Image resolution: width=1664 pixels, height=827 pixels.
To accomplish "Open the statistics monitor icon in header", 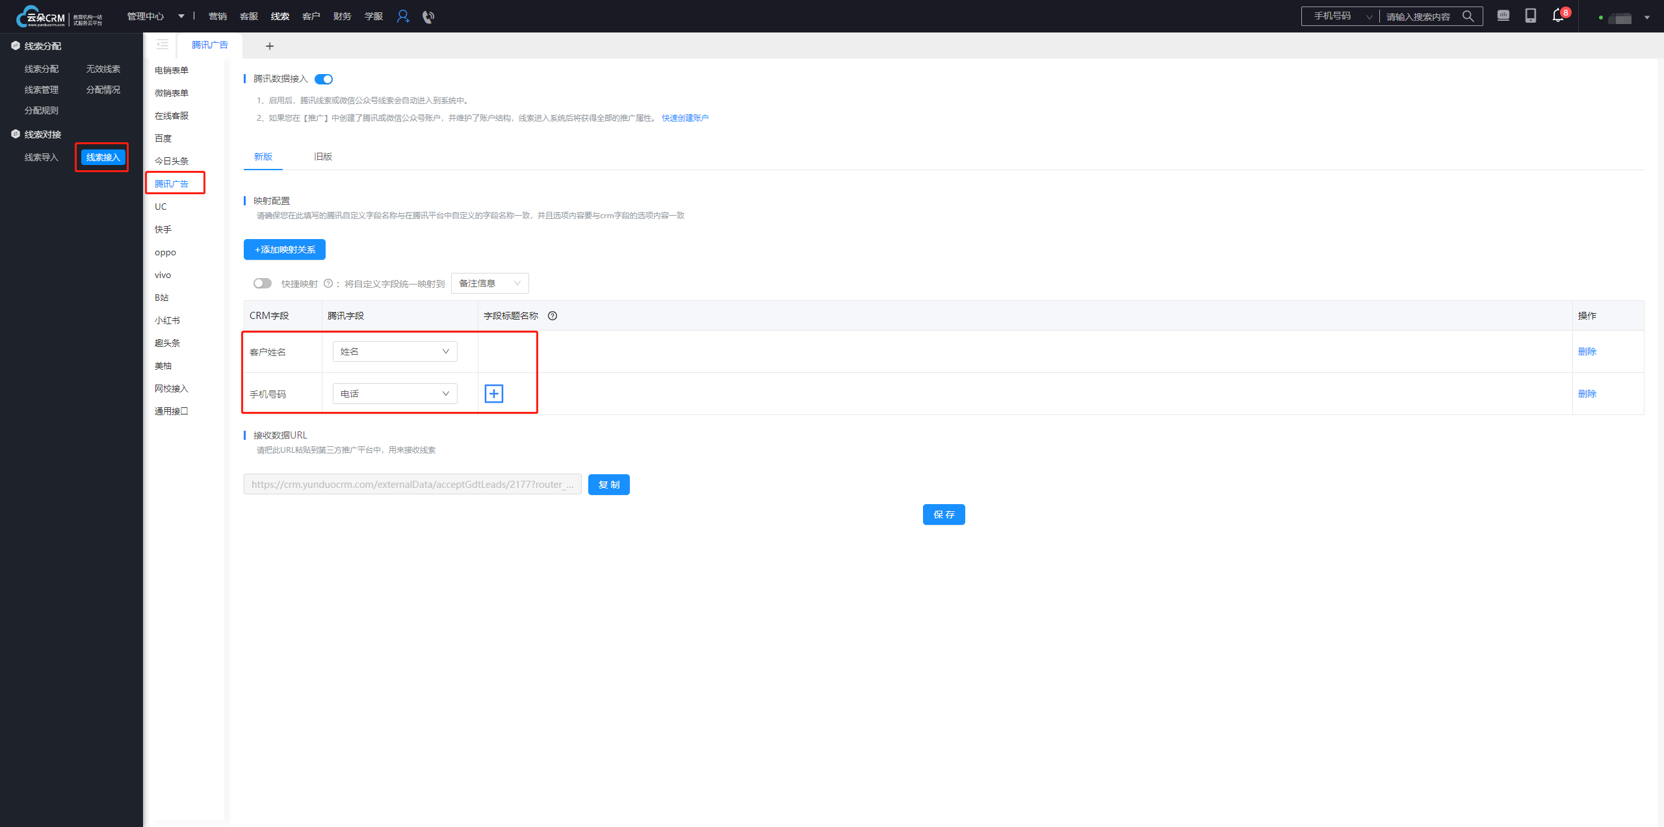I will coord(1503,16).
